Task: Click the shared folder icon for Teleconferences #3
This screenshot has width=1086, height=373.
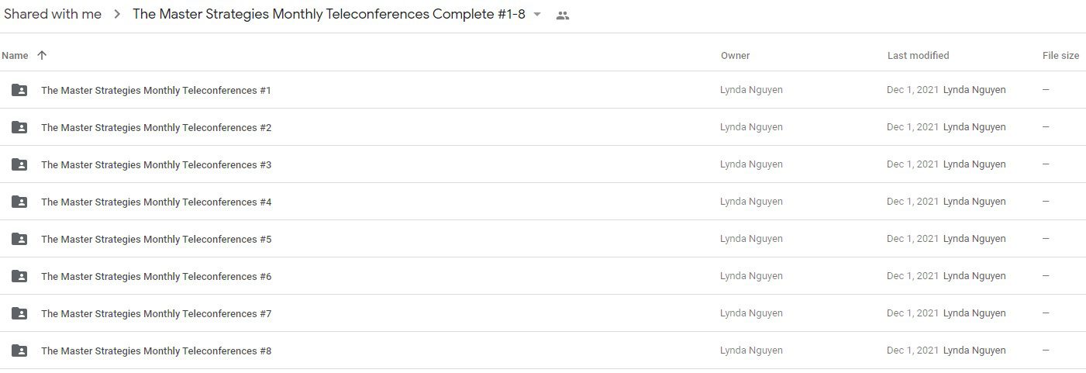Action: point(19,164)
